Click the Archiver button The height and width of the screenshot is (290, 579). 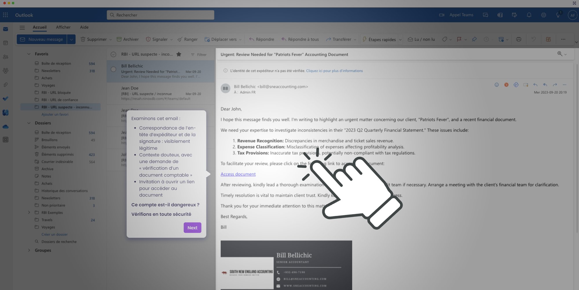(x=128, y=39)
